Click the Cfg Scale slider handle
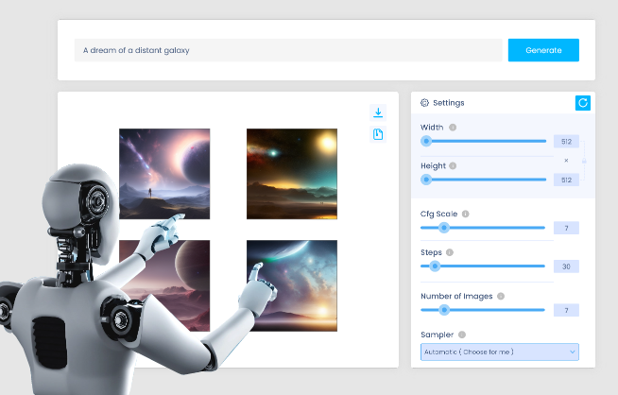The height and width of the screenshot is (395, 618). (x=443, y=228)
